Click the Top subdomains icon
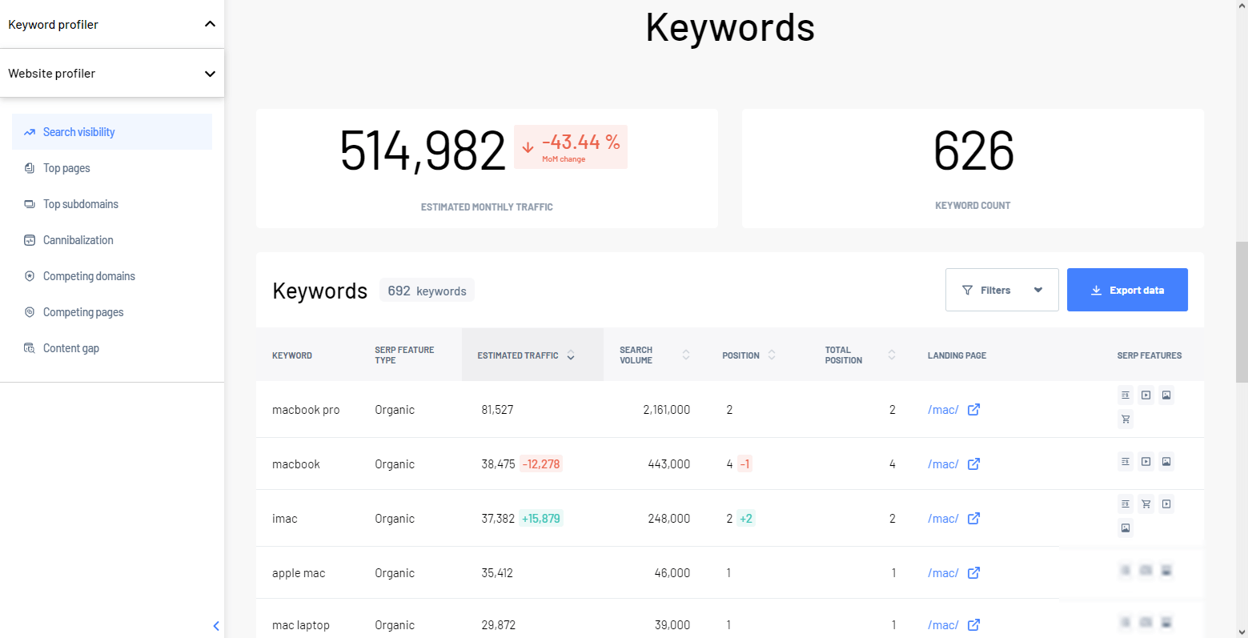The image size is (1248, 638). tap(30, 204)
